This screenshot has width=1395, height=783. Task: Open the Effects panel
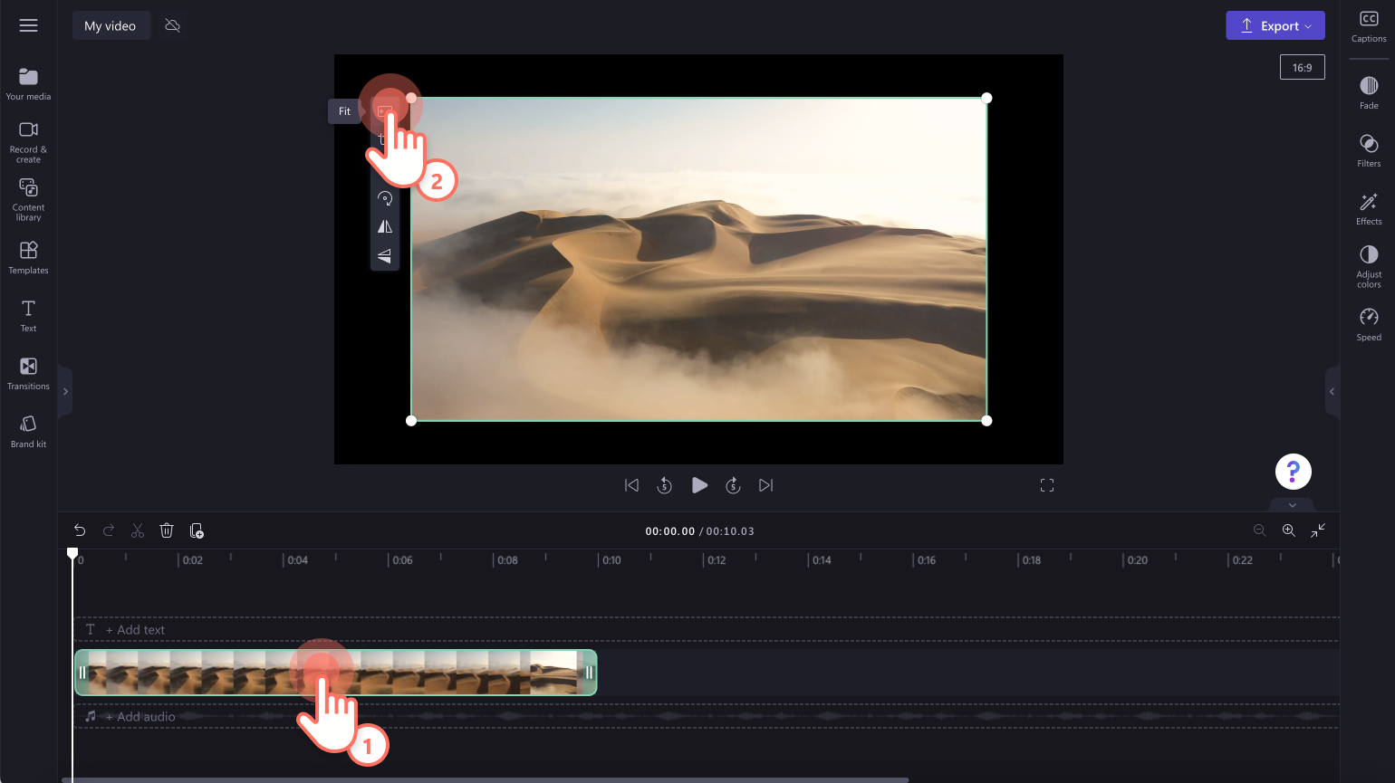click(1369, 208)
